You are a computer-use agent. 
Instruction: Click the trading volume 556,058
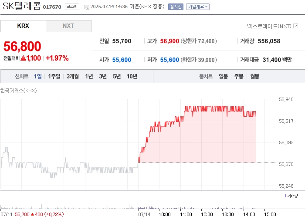269,41
